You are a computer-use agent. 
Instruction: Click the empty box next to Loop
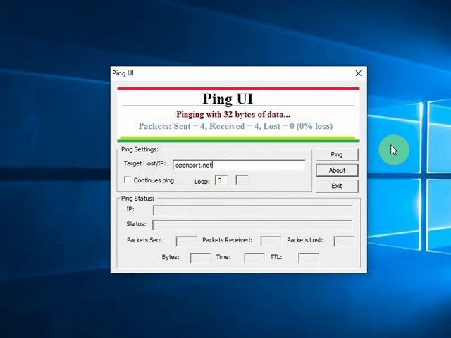[242, 180]
